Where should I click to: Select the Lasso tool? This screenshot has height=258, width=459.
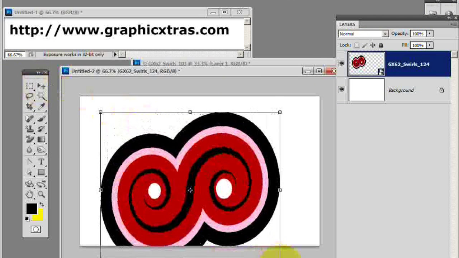coord(30,96)
